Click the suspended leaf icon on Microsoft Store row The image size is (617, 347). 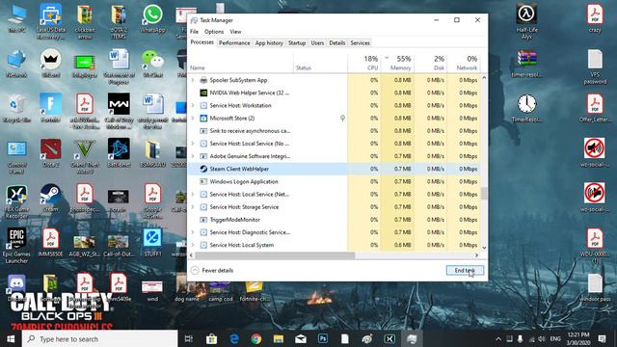(343, 118)
